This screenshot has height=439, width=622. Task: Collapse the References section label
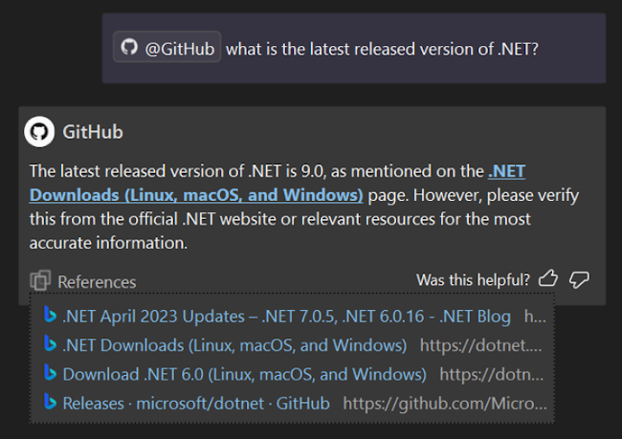click(x=97, y=281)
